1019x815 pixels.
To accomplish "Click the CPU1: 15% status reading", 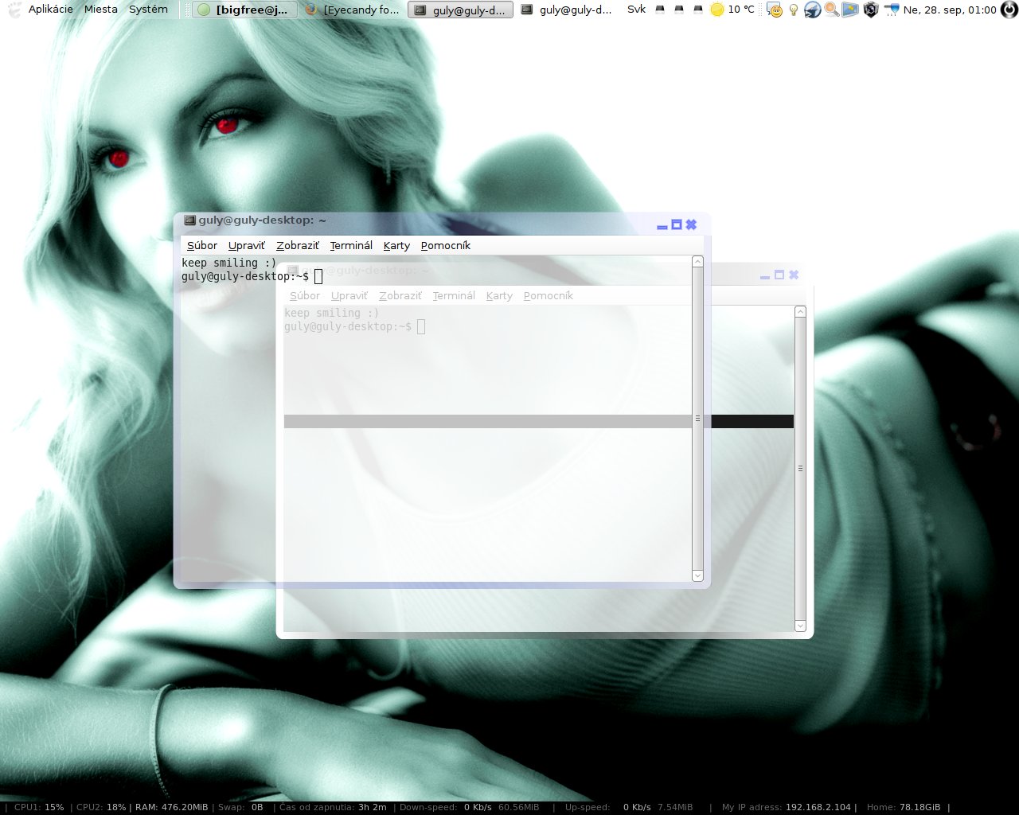I will [39, 807].
